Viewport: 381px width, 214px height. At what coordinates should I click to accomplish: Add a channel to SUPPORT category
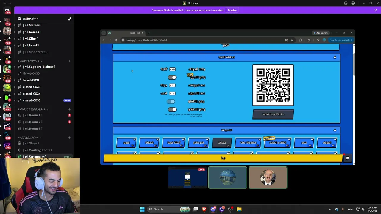[x=69, y=61]
